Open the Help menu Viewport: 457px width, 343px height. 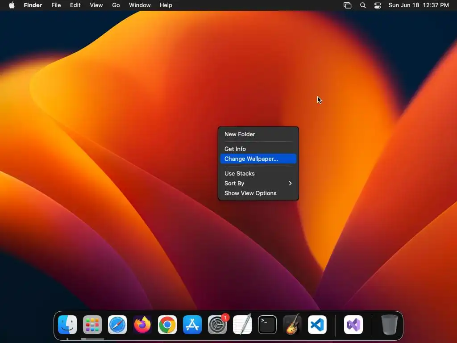click(x=166, y=5)
